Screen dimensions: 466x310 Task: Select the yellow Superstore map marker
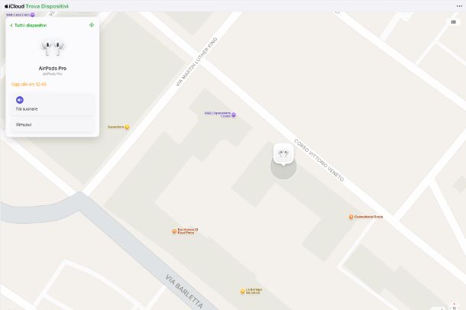pos(127,127)
